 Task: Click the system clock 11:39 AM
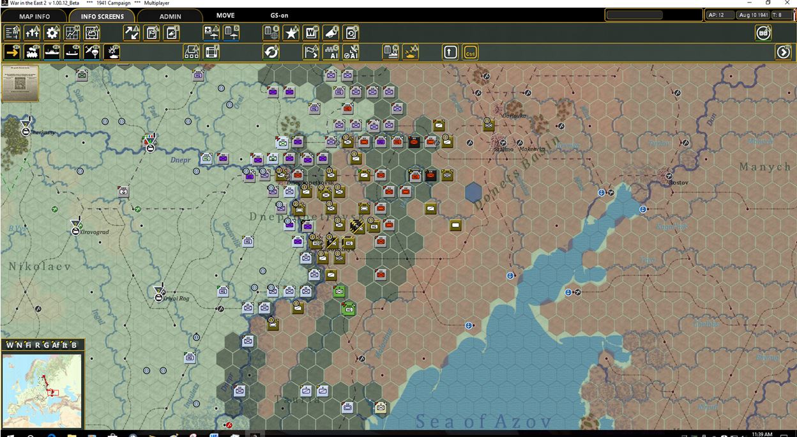[x=763, y=434]
